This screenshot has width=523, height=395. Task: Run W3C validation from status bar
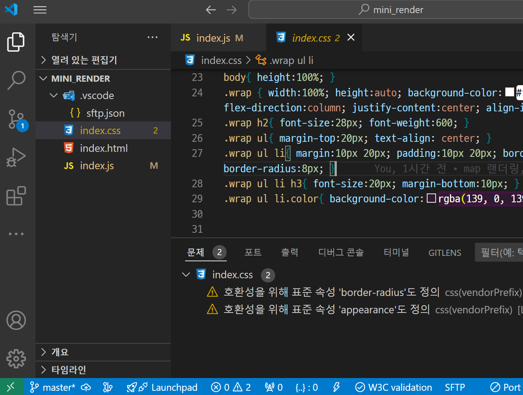394,387
